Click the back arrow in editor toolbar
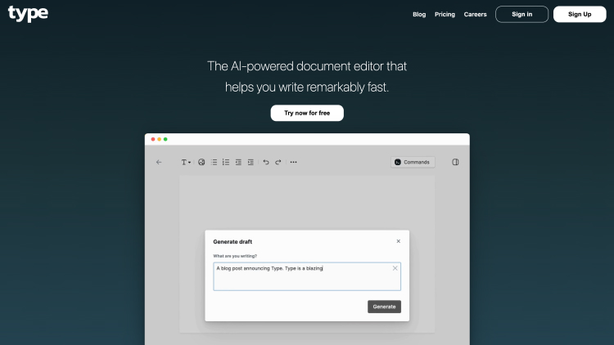Viewport: 614px width, 345px height. click(159, 162)
